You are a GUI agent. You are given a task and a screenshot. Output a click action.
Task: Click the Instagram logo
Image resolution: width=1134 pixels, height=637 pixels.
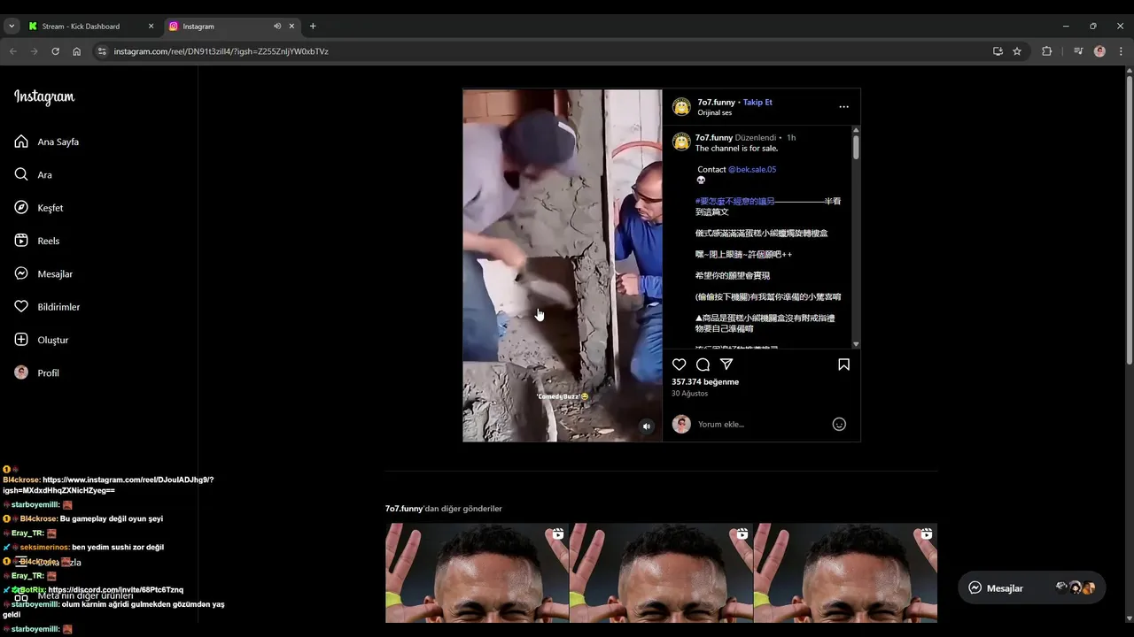pyautogui.click(x=44, y=97)
